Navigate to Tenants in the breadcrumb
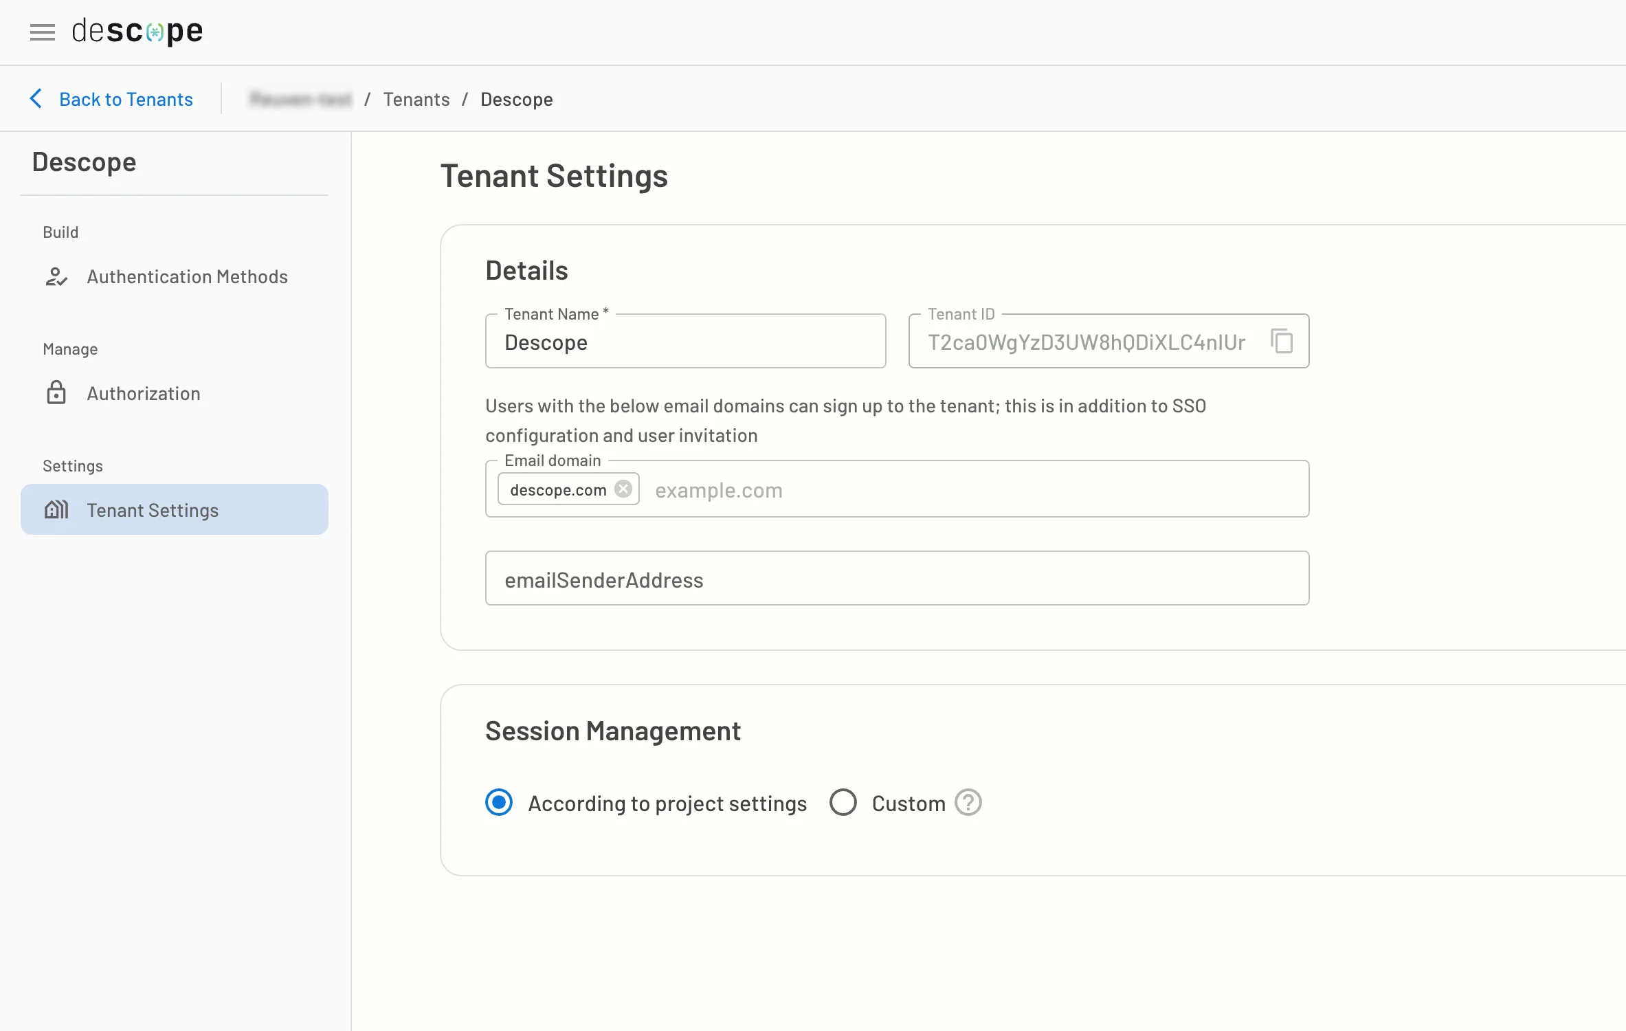 (416, 99)
